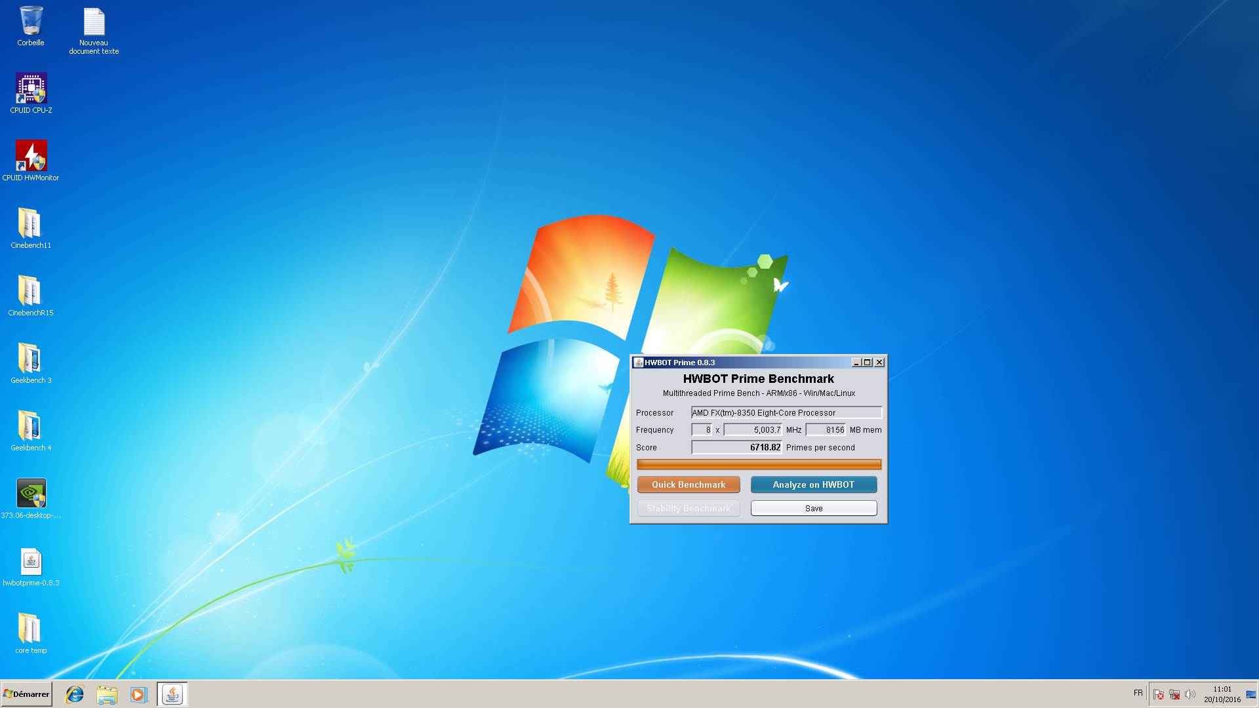Click the HWBOT Prime Benchmark heading
The width and height of the screenshot is (1259, 708).
(x=759, y=379)
